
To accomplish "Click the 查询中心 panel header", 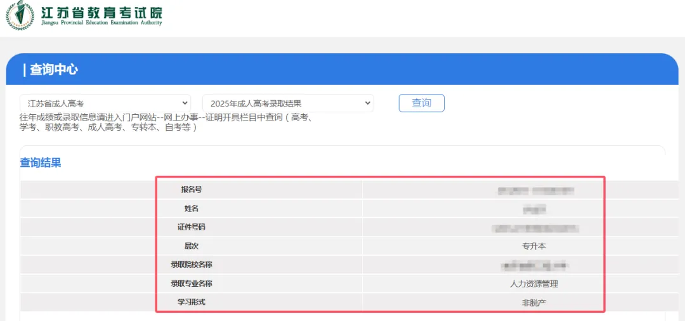I will [51, 70].
